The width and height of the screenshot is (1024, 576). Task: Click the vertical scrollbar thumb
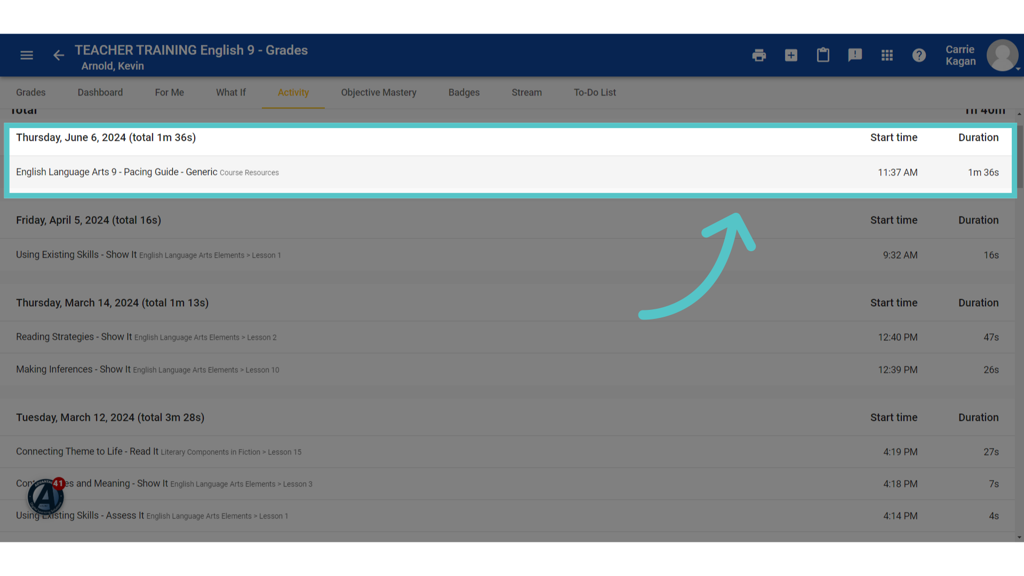click(1019, 156)
